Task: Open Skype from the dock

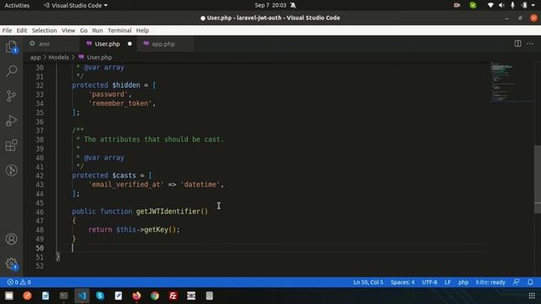Action: [x=100, y=296]
